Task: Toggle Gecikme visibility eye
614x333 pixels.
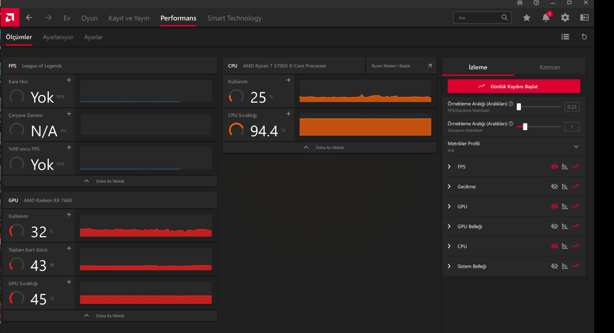Action: tap(555, 186)
